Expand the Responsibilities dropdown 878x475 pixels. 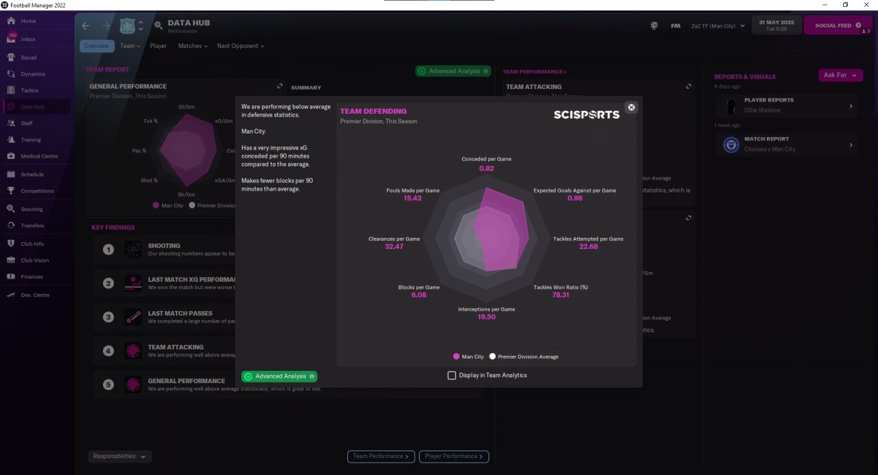click(x=120, y=456)
